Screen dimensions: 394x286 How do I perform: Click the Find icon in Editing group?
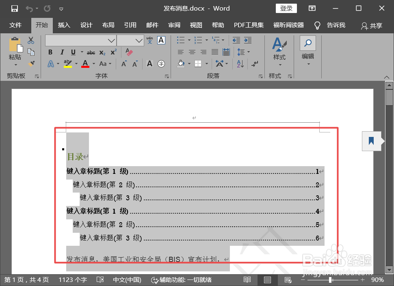point(307,43)
